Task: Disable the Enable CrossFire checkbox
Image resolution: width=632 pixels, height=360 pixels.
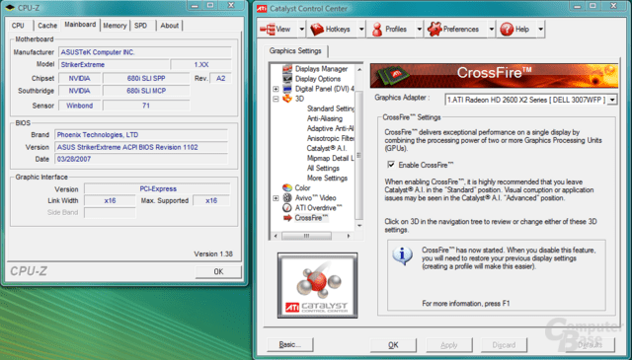Action: coord(391,165)
